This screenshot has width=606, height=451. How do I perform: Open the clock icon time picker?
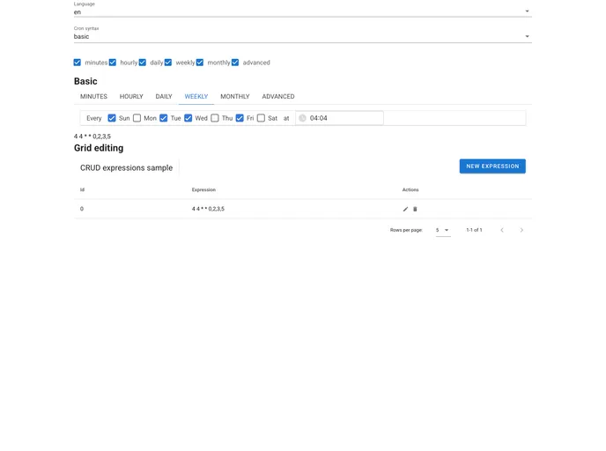(x=303, y=118)
